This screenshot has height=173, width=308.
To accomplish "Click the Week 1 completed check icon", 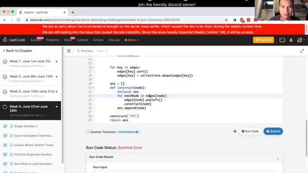I will click(5, 62).
